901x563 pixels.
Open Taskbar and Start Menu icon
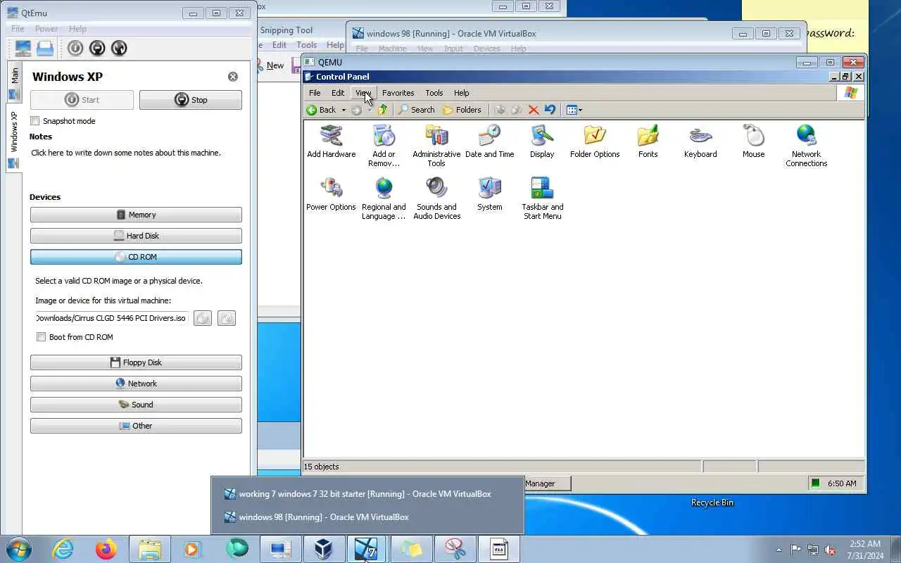click(x=542, y=198)
